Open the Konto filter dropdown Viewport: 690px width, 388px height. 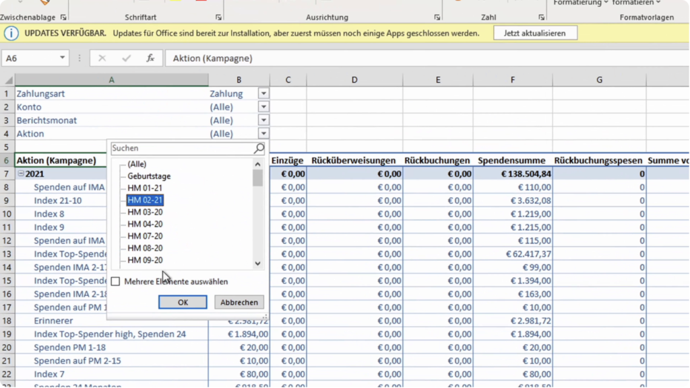click(263, 107)
